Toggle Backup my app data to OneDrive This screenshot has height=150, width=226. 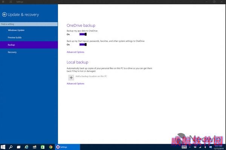click(x=83, y=34)
